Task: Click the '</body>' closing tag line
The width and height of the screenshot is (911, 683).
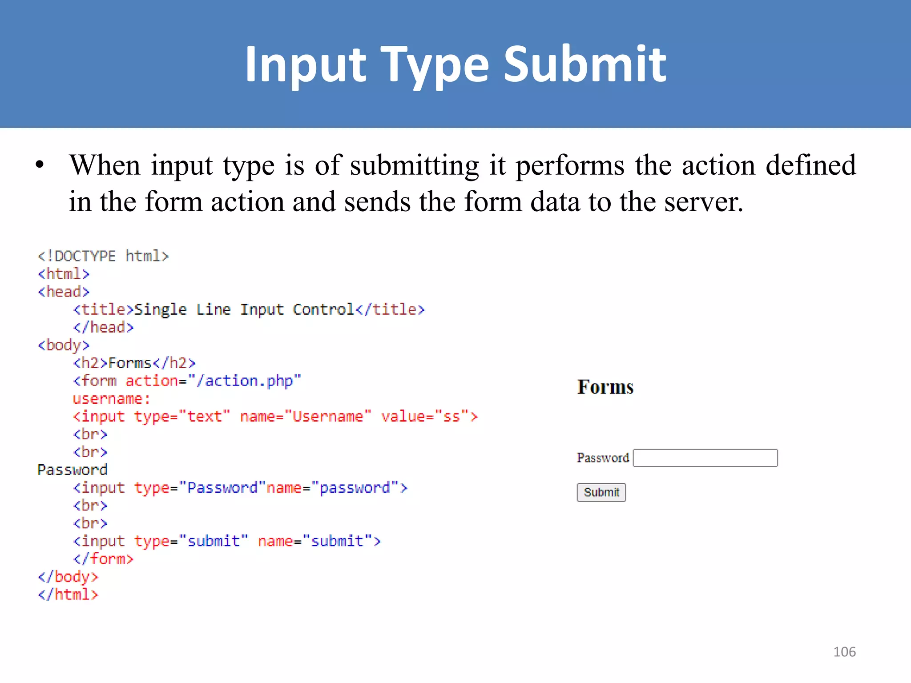Action: [68, 577]
